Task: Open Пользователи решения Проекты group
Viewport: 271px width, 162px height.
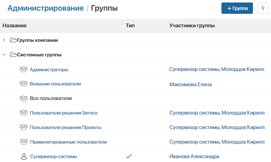Action: (65, 128)
